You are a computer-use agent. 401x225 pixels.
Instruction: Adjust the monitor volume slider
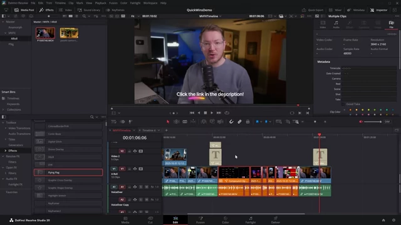tap(373, 122)
